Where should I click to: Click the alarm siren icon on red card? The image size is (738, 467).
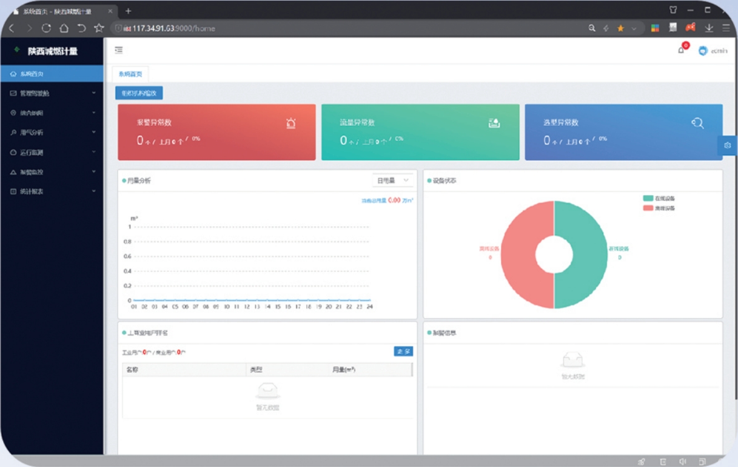point(291,123)
